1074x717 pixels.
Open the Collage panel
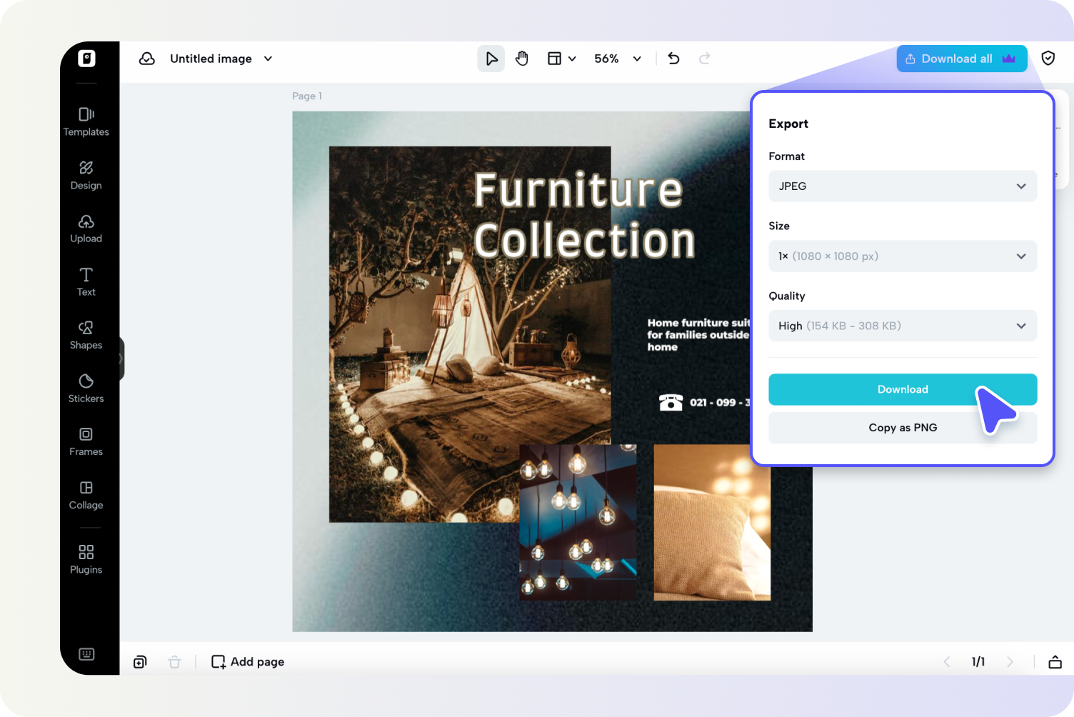(x=86, y=496)
